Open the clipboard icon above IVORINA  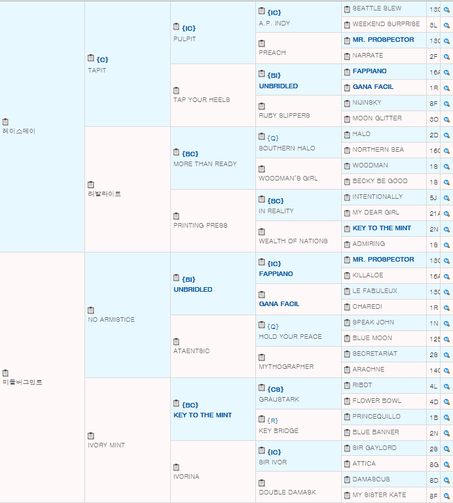[176, 468]
